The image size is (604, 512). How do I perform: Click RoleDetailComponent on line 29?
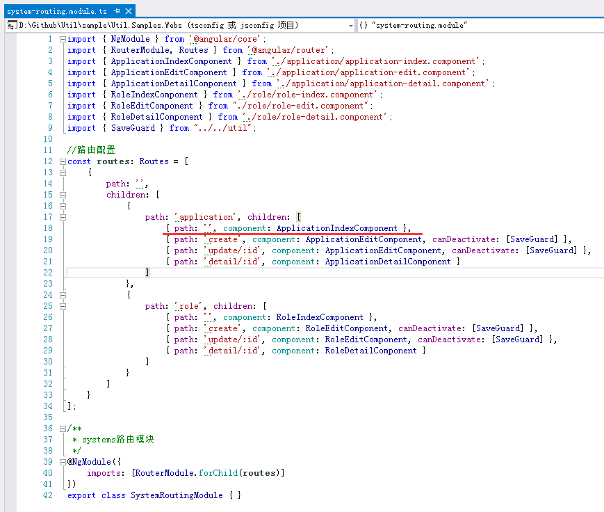coord(370,351)
